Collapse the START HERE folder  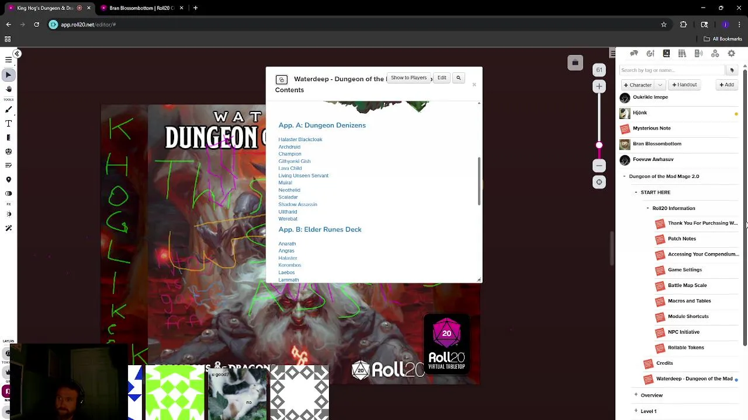tap(636, 192)
